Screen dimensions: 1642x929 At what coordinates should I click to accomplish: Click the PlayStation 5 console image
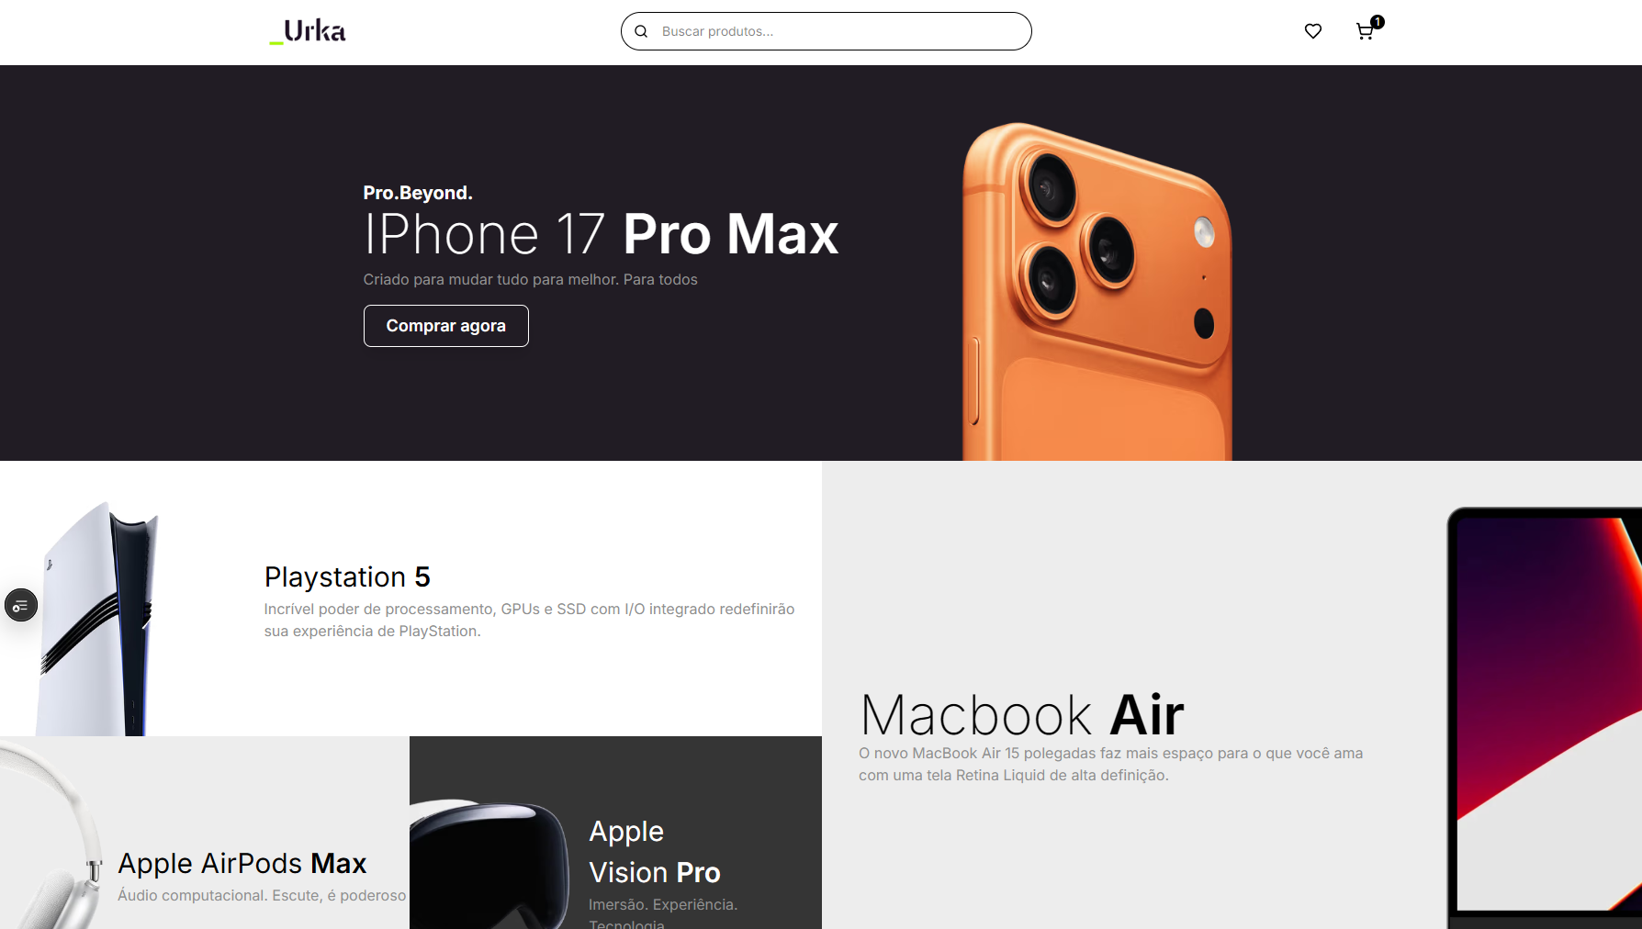(x=97, y=619)
